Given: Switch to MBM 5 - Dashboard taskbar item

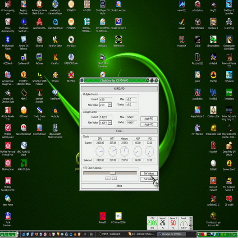Looking at the screenshot, I should 111,234.
